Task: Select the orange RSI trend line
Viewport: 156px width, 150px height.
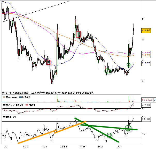Action: [52, 132]
